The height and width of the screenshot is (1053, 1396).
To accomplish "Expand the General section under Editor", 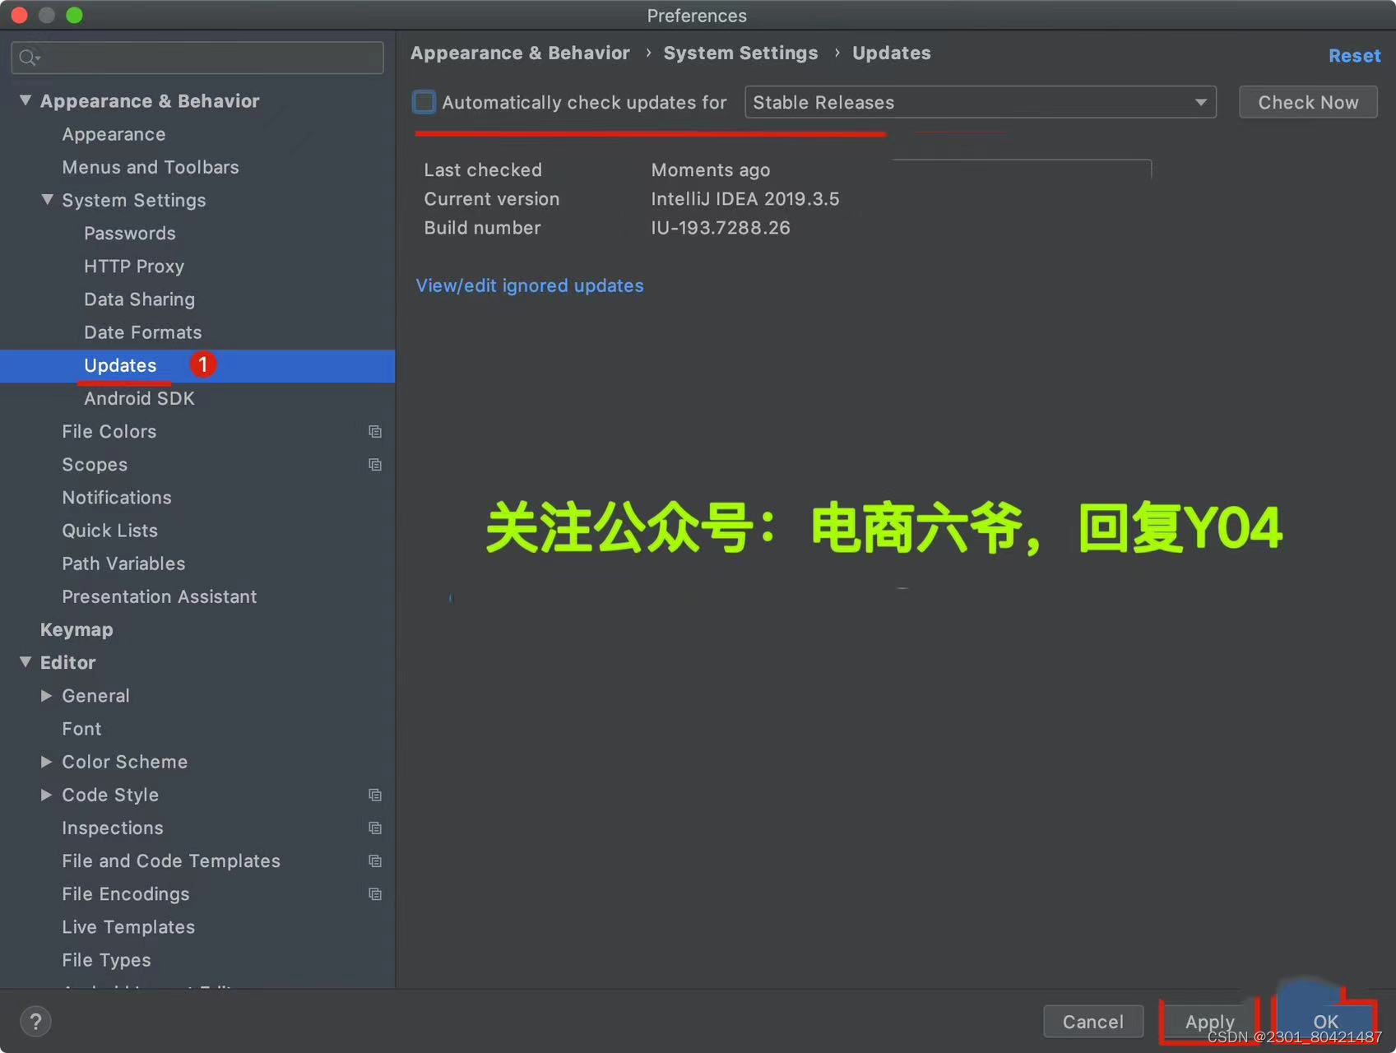I will coord(47,695).
